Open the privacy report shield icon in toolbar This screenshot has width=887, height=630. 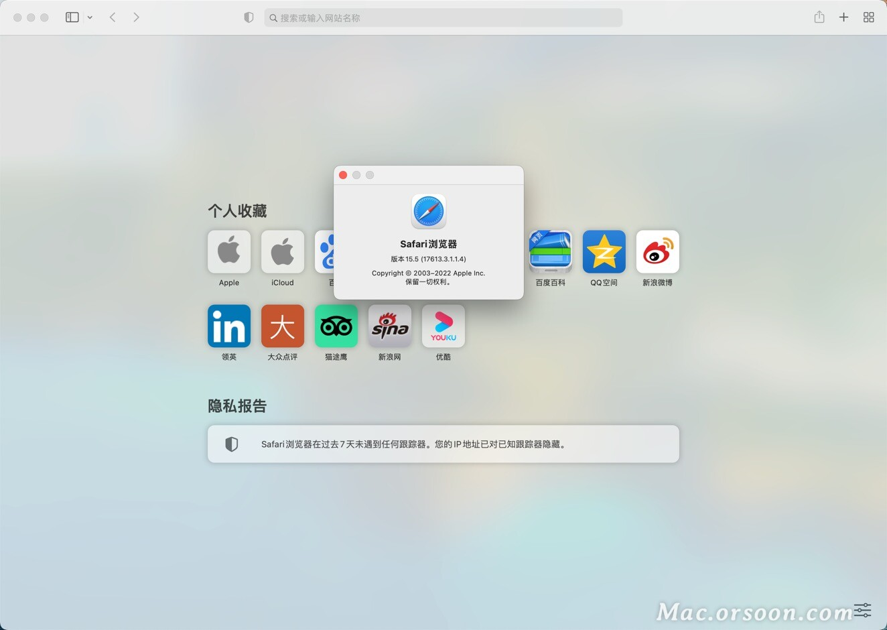pyautogui.click(x=249, y=17)
